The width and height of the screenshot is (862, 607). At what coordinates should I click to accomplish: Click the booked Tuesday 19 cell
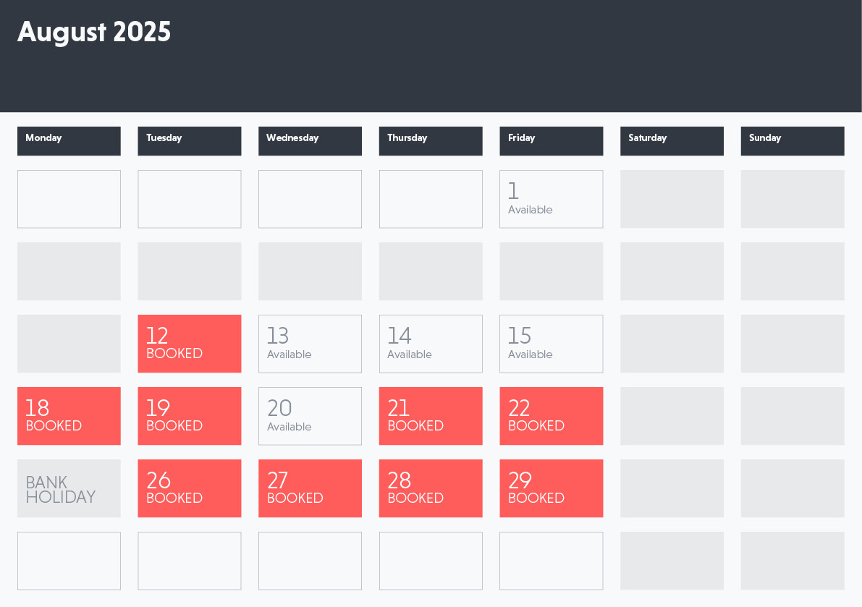[x=189, y=416]
